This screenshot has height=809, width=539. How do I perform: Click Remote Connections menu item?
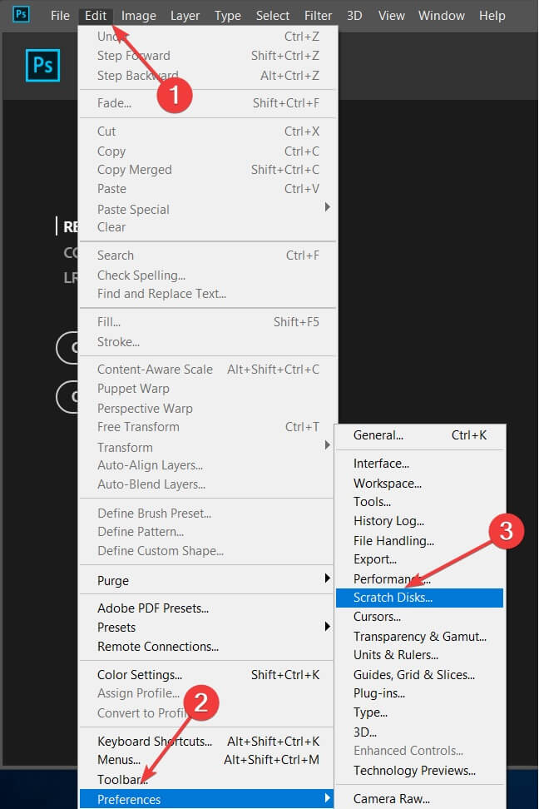click(158, 647)
